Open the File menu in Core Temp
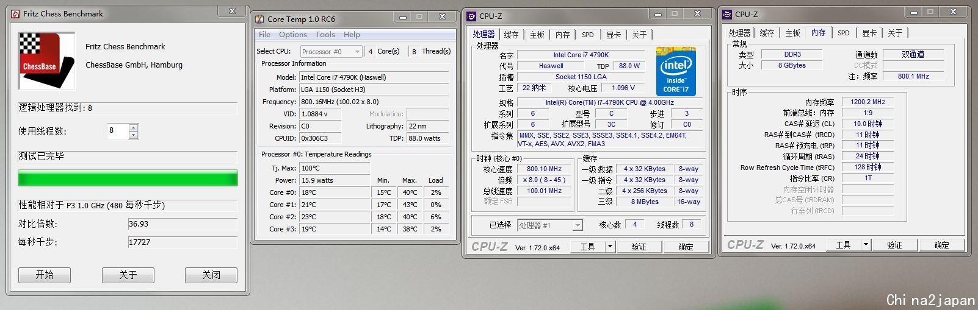The height and width of the screenshot is (310, 978). [x=264, y=35]
